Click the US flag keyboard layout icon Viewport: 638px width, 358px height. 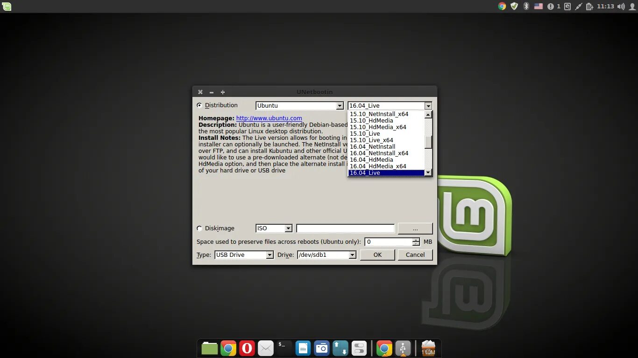(x=539, y=6)
